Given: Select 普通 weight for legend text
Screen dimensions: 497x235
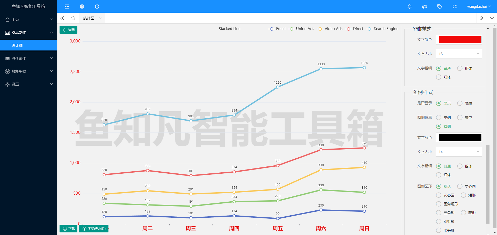Looking at the screenshot, I should (x=443, y=166).
